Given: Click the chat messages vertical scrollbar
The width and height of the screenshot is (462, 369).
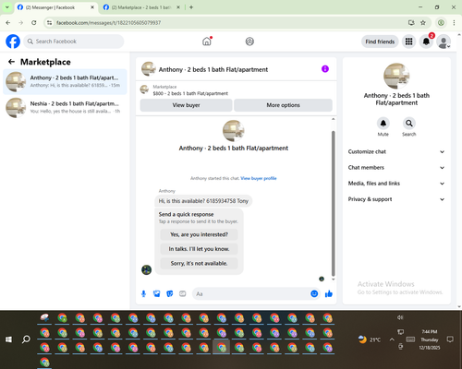Looking at the screenshot, I should pyautogui.click(x=333, y=203).
